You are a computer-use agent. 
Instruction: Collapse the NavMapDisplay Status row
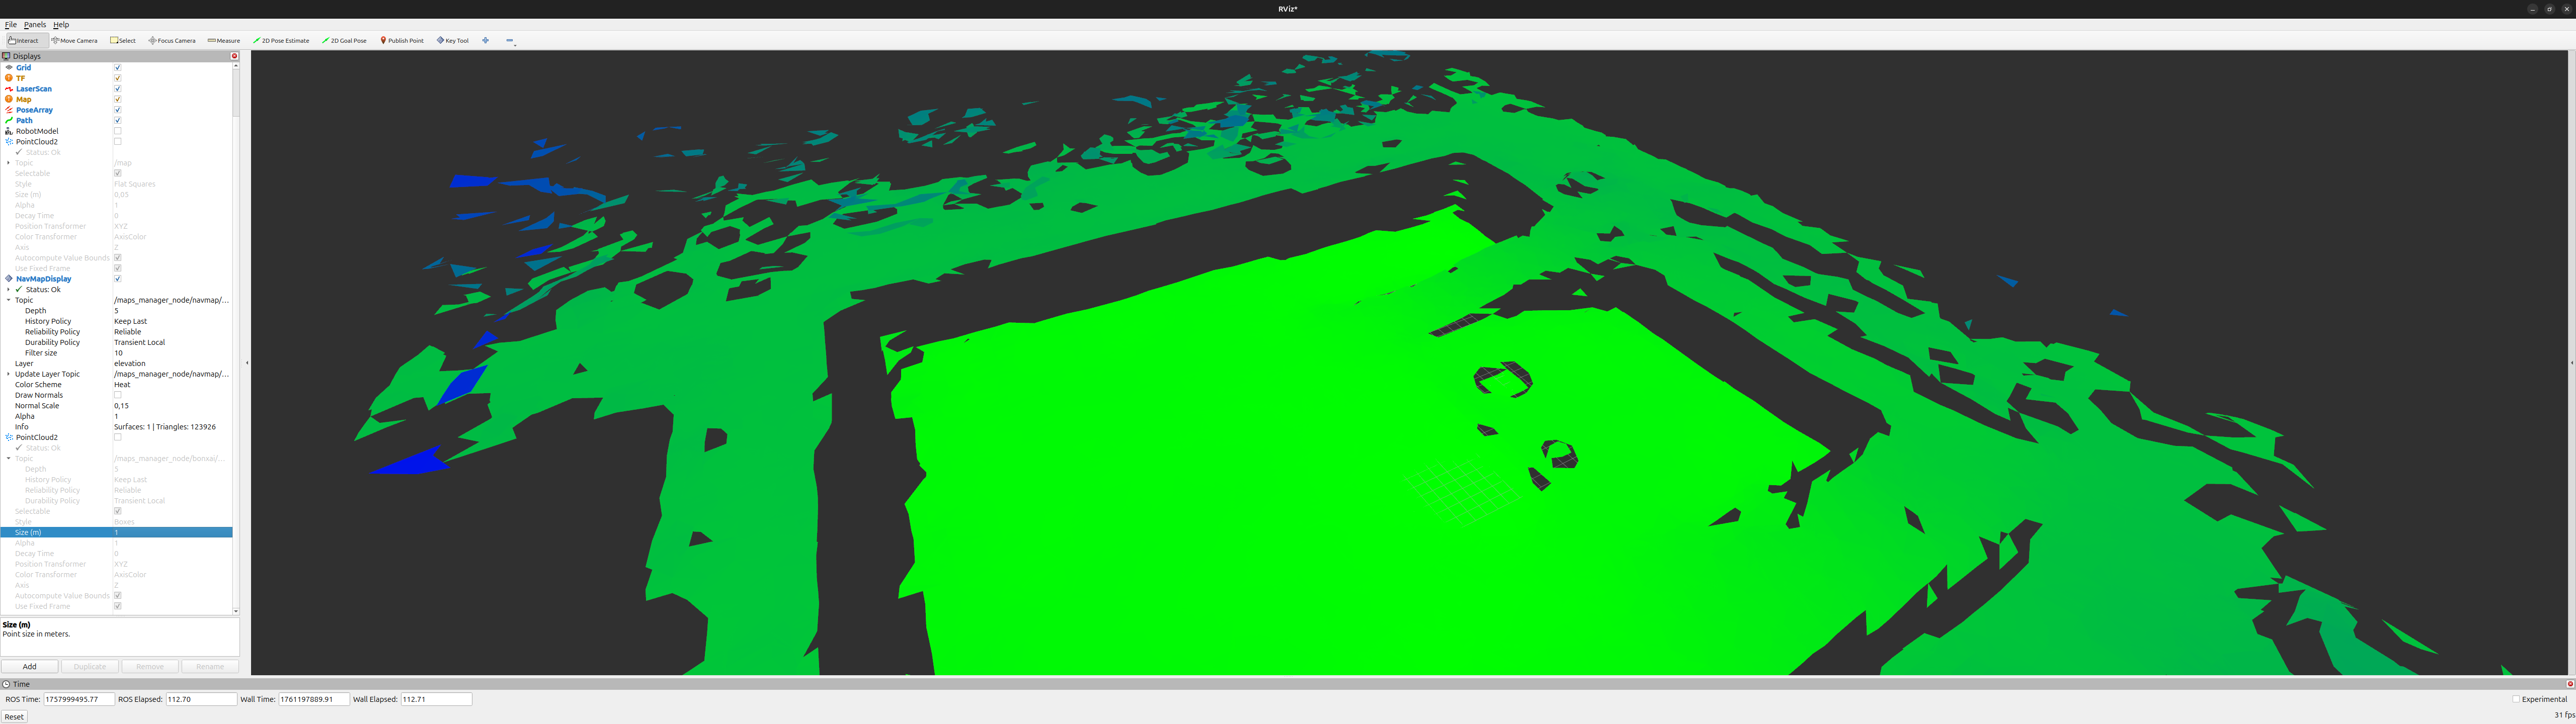click(x=8, y=289)
